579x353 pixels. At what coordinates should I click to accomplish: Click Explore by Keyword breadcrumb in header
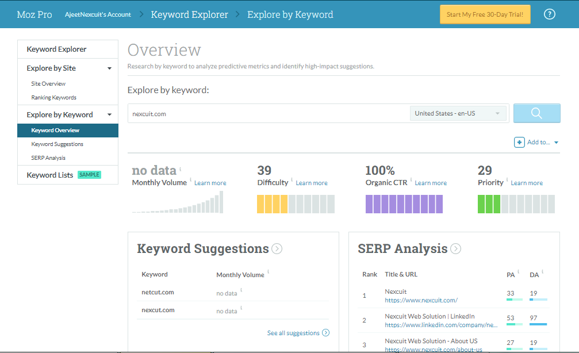(290, 14)
